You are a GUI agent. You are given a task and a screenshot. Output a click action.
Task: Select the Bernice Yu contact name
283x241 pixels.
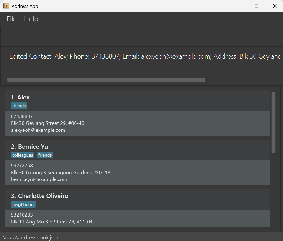coord(33,147)
